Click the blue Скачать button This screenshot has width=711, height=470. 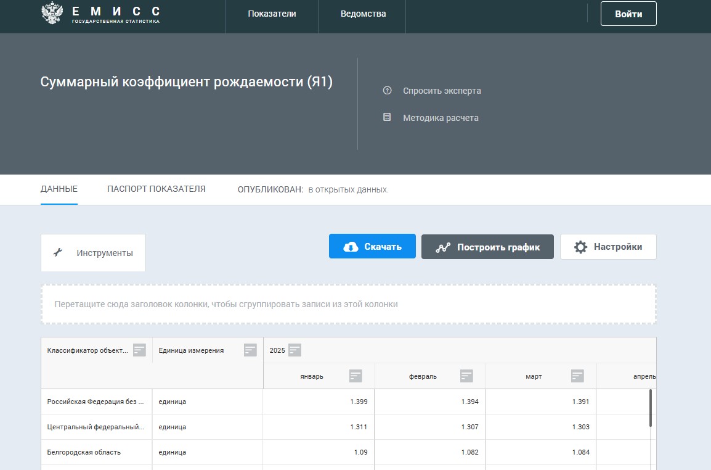(x=372, y=247)
